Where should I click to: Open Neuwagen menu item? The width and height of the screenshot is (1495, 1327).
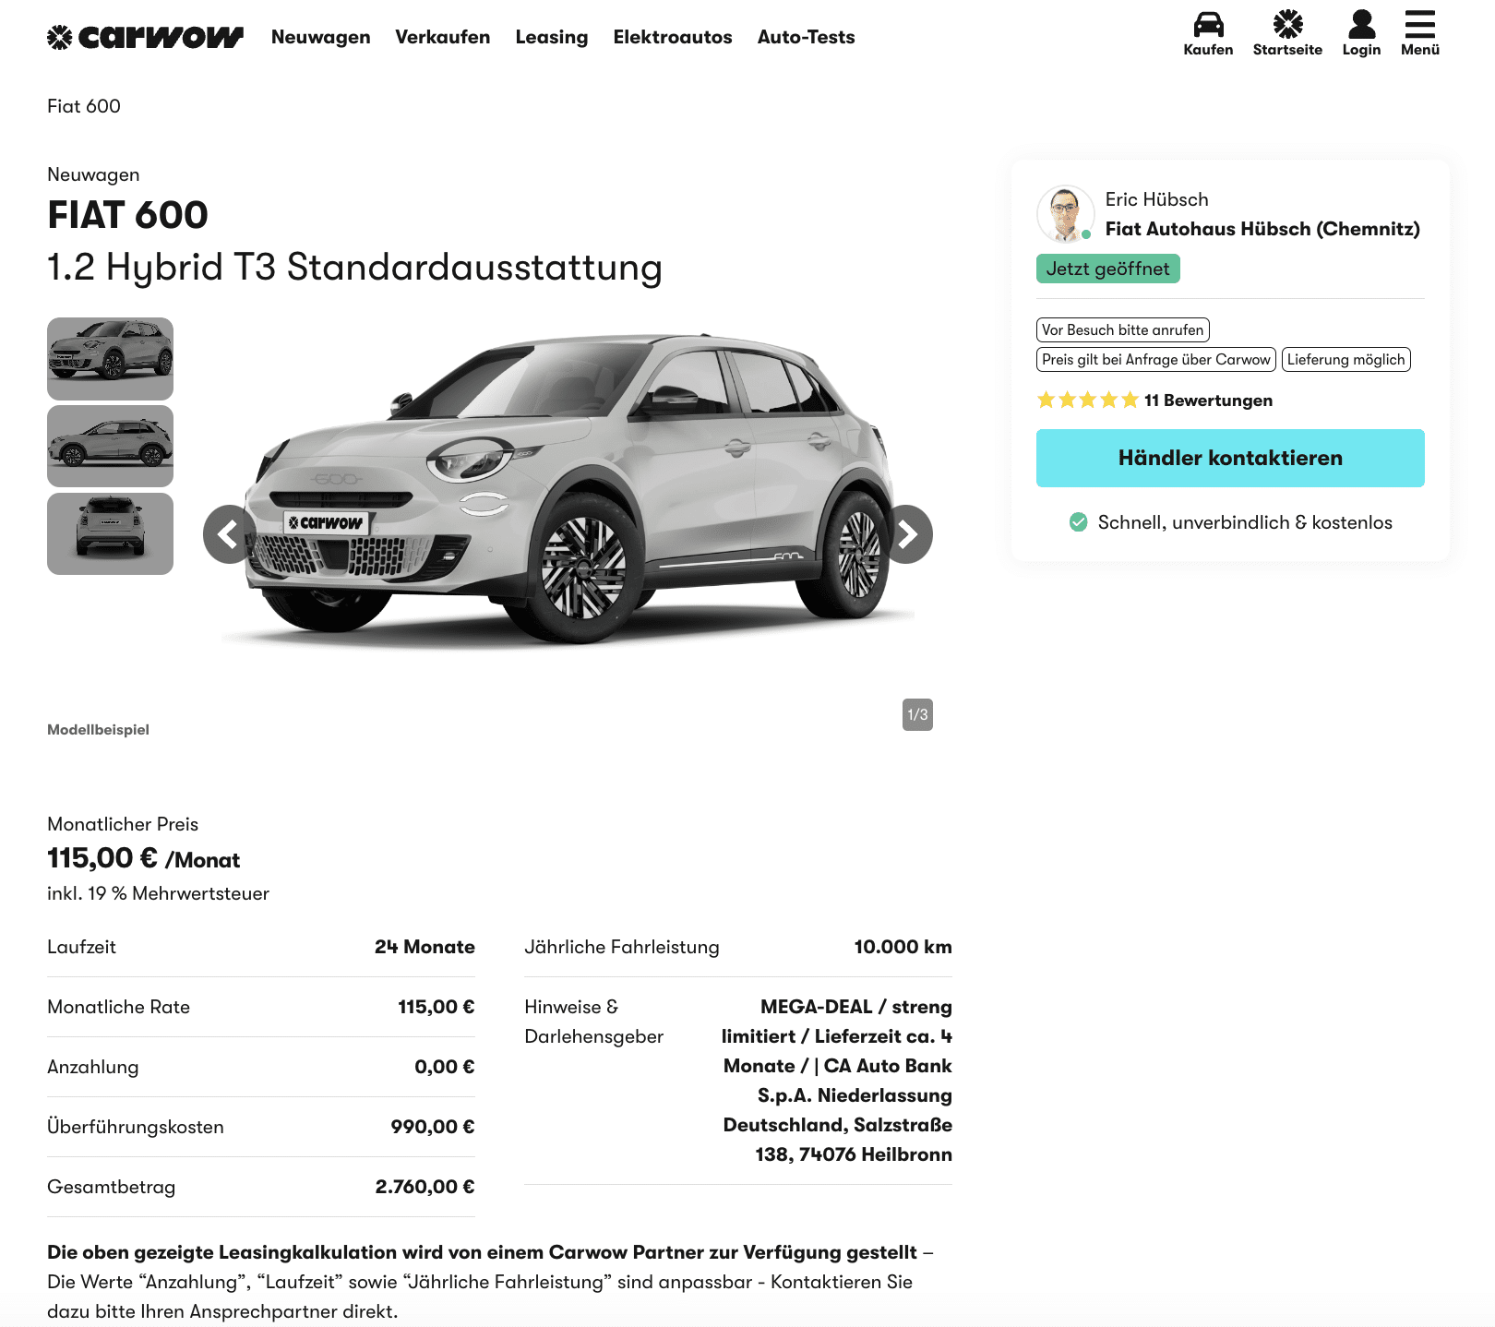click(320, 37)
